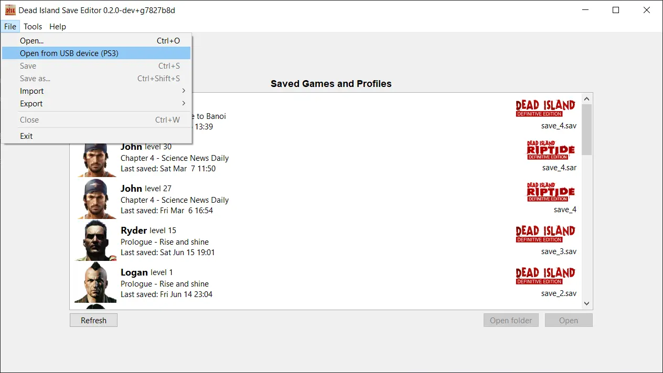The image size is (663, 373).
Task: Select John level 27 character portrait
Action: 95,199
